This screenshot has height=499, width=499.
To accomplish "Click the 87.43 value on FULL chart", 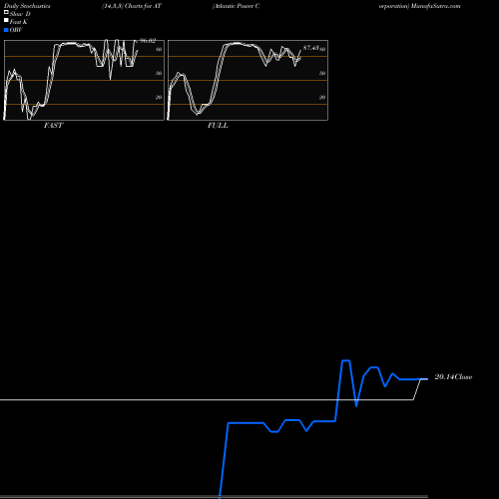I will click(x=311, y=48).
